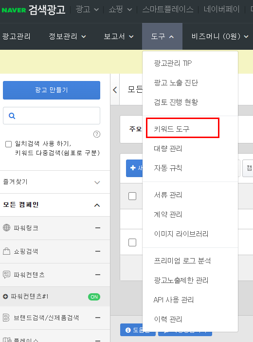This screenshot has height=342, width=253.
Task: Click the globe icon beside 파워링크
Action: (x=6, y=228)
